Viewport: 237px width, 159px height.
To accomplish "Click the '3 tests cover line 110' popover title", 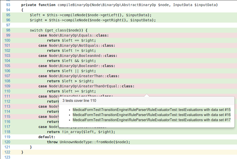I will [x=79, y=101].
